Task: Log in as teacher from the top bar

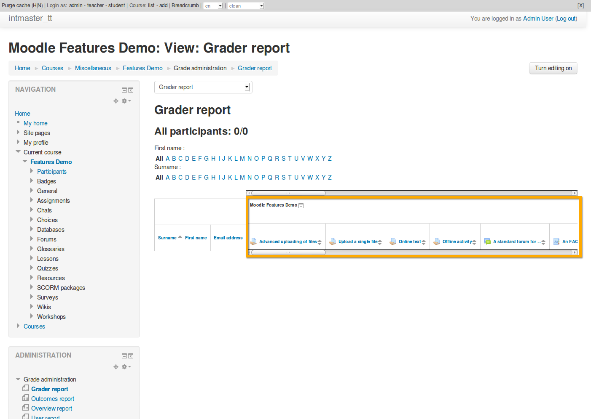Action: point(95,5)
